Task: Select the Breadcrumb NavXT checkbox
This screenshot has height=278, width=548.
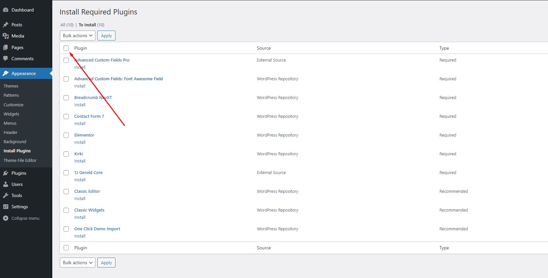Action: click(x=66, y=98)
